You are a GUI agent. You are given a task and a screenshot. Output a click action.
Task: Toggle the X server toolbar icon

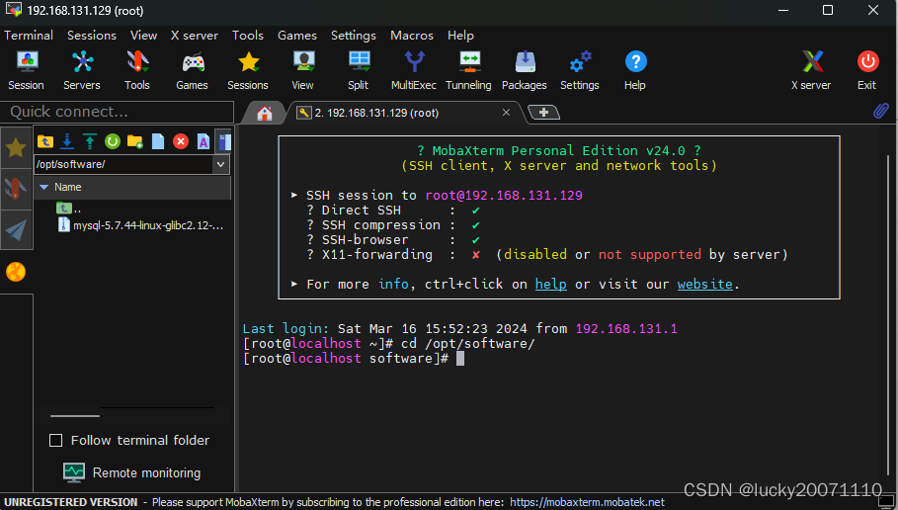[x=811, y=70]
